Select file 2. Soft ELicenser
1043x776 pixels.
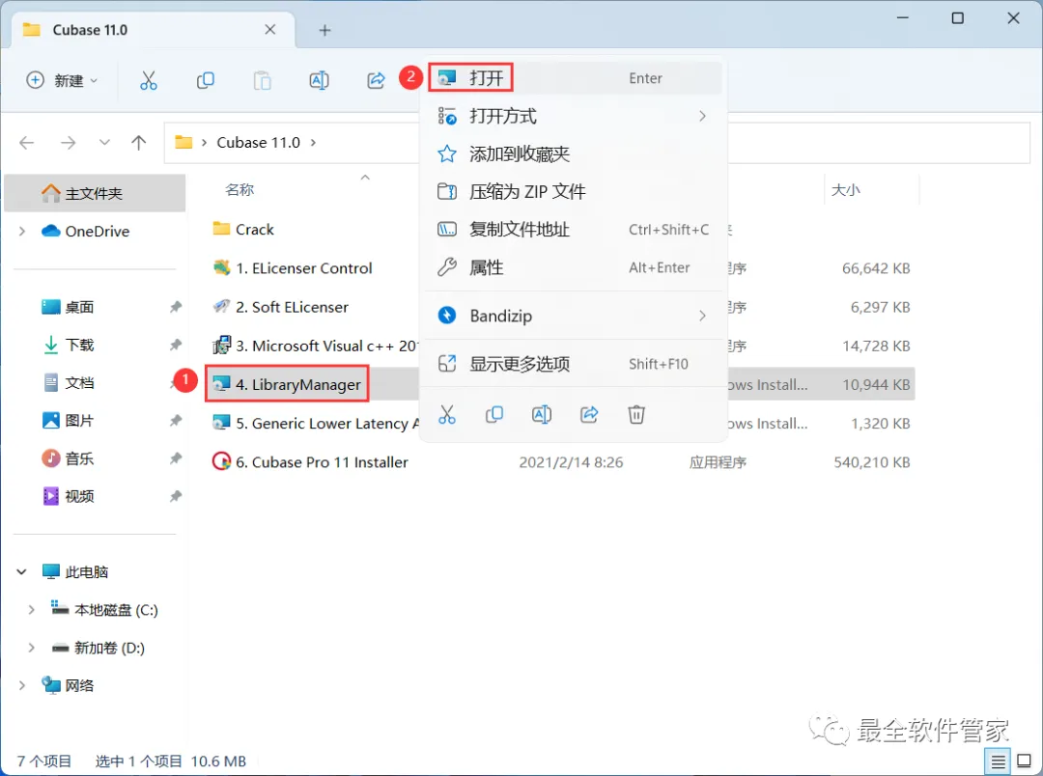coord(292,307)
